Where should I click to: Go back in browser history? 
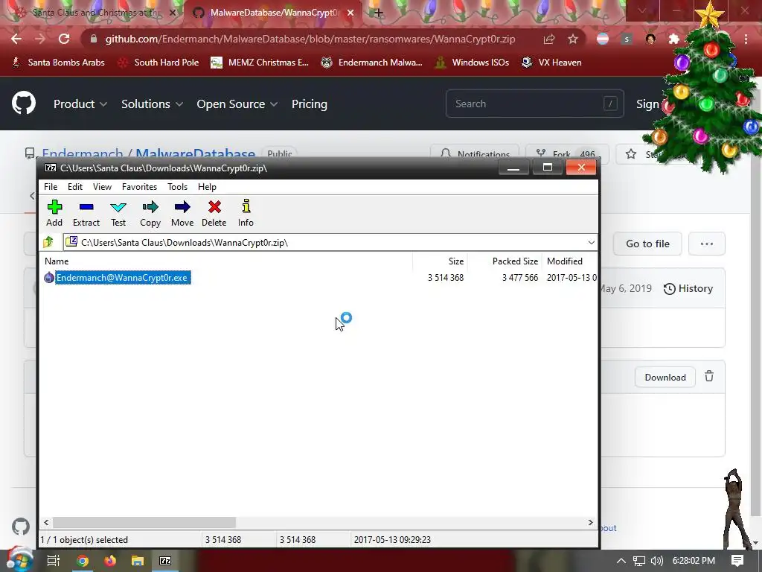pyautogui.click(x=16, y=39)
